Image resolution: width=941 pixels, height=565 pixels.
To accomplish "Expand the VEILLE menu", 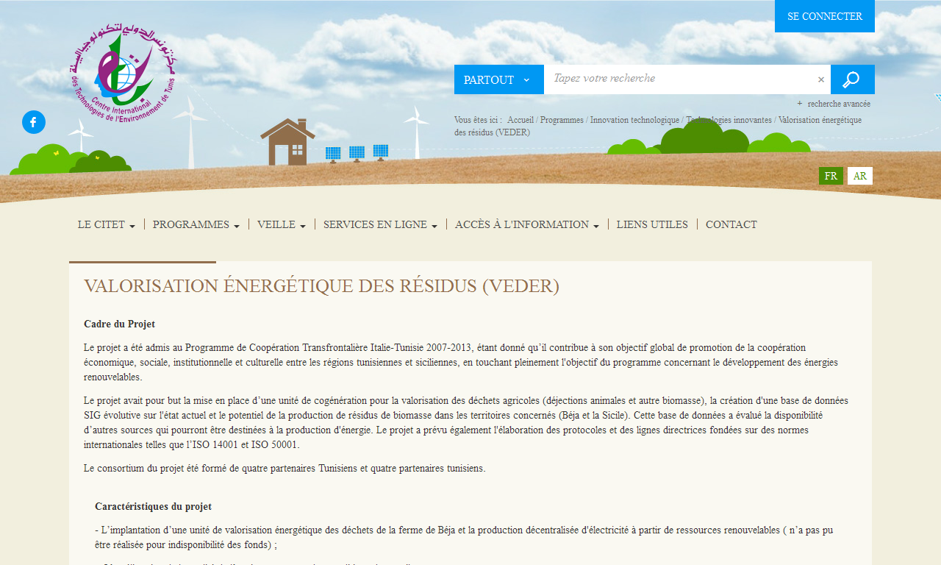I will [282, 224].
